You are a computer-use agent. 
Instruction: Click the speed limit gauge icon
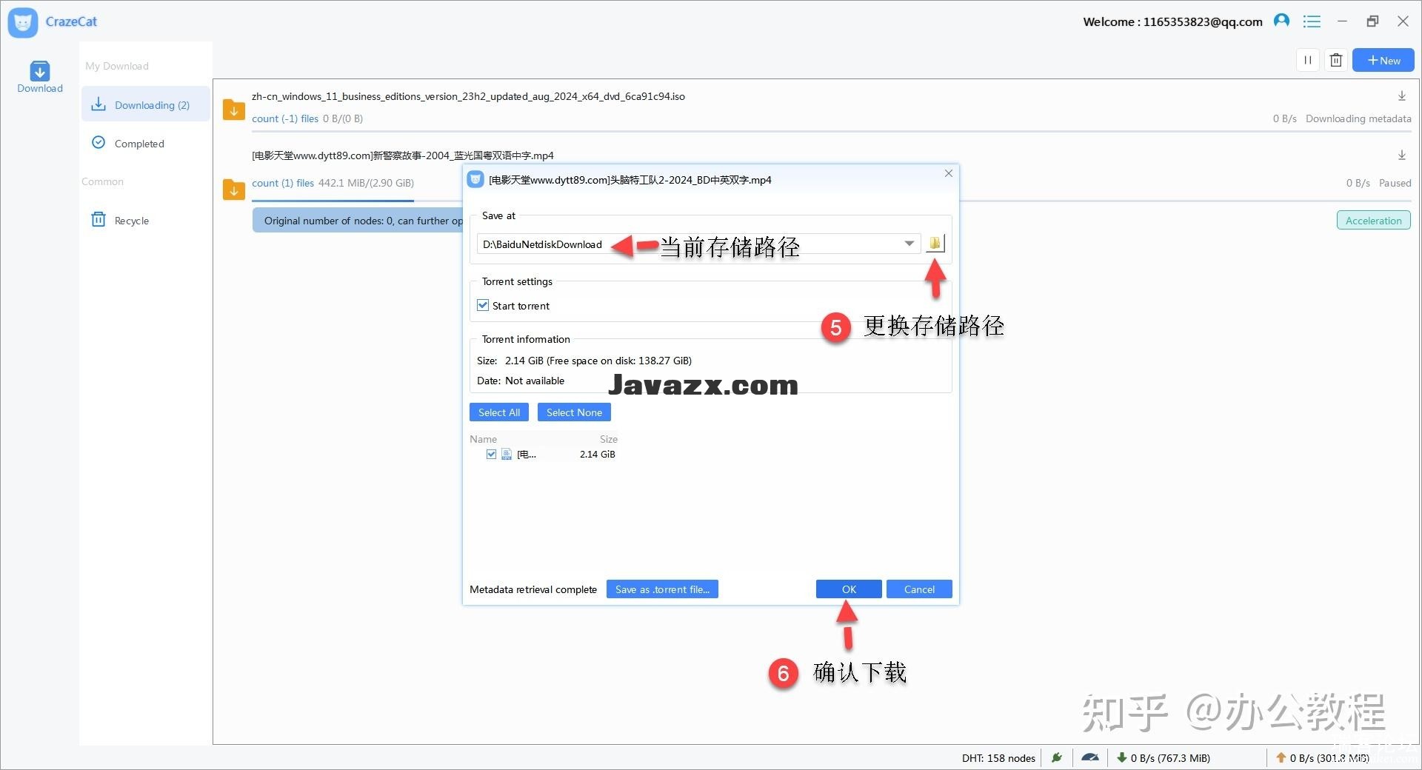1090,757
